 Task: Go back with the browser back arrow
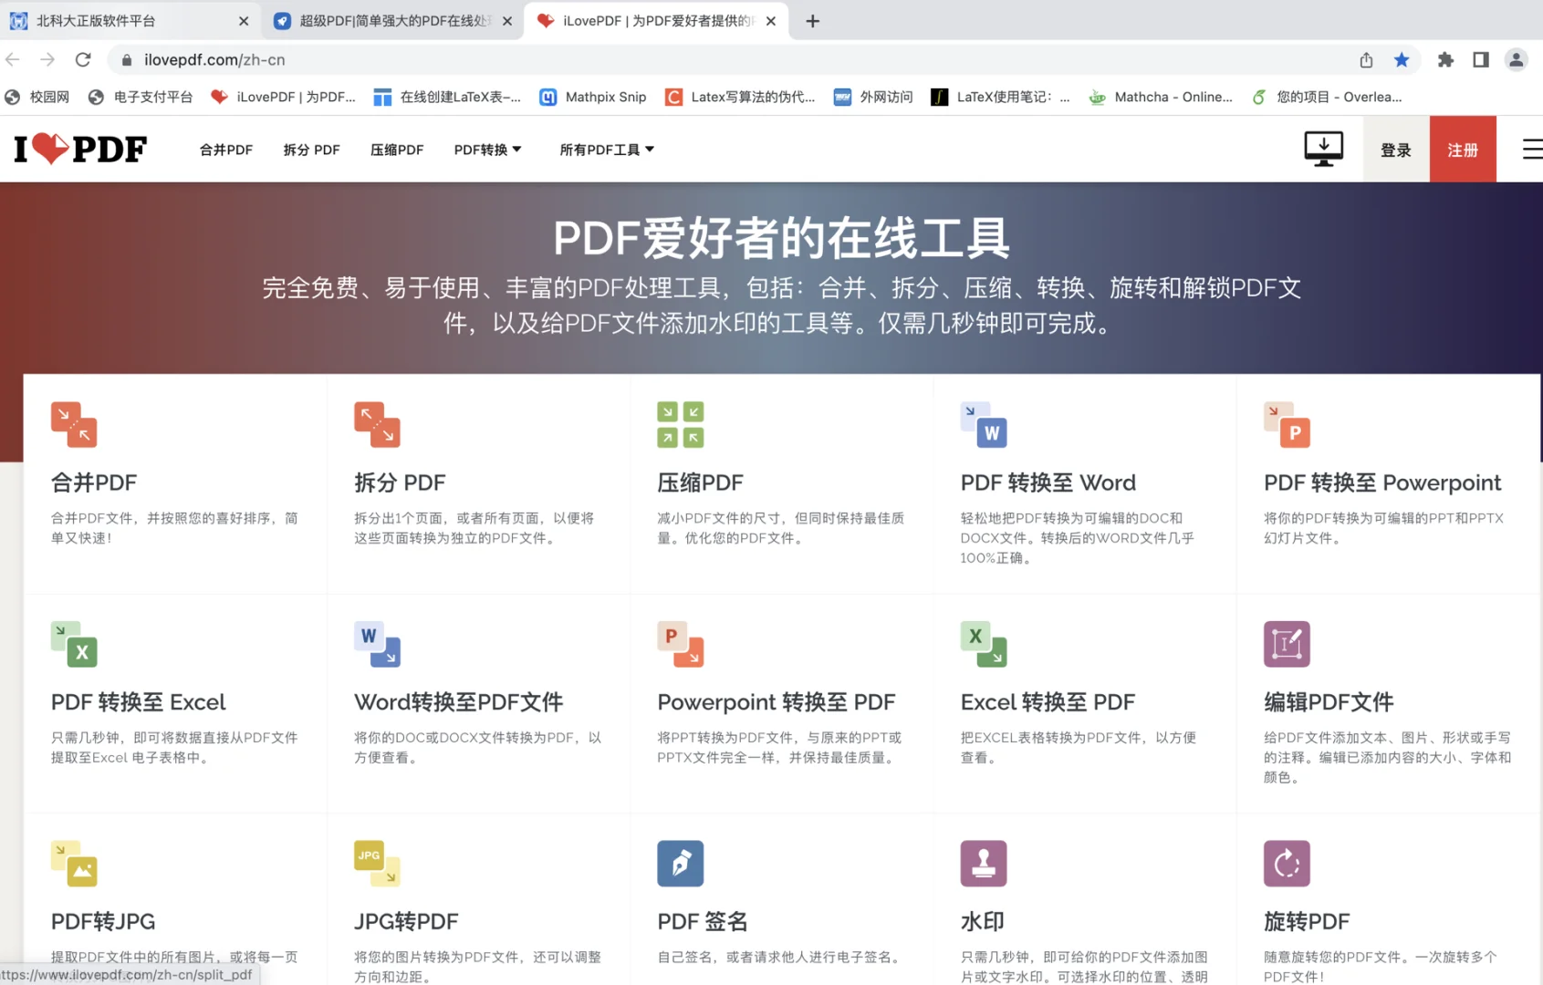pyautogui.click(x=13, y=59)
